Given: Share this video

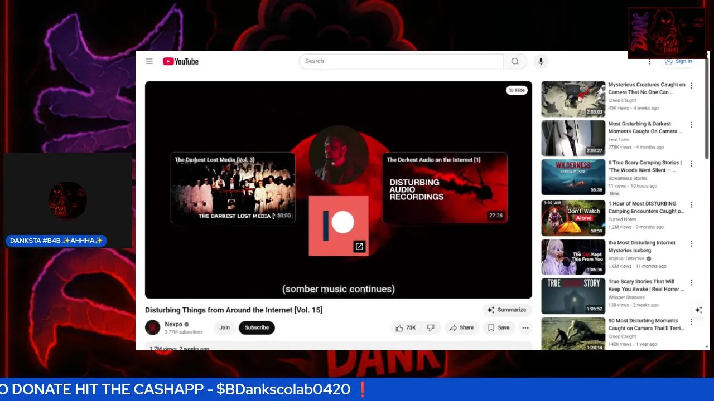Looking at the screenshot, I should click(461, 327).
